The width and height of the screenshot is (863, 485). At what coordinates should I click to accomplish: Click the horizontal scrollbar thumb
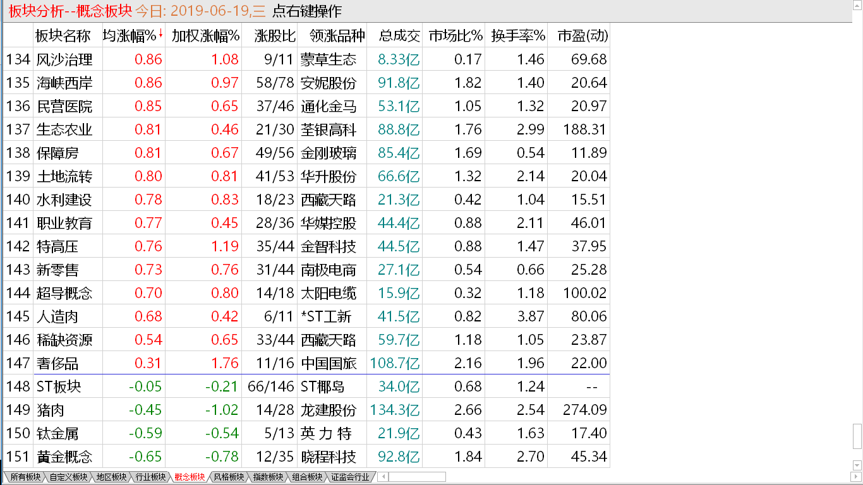tap(416, 477)
